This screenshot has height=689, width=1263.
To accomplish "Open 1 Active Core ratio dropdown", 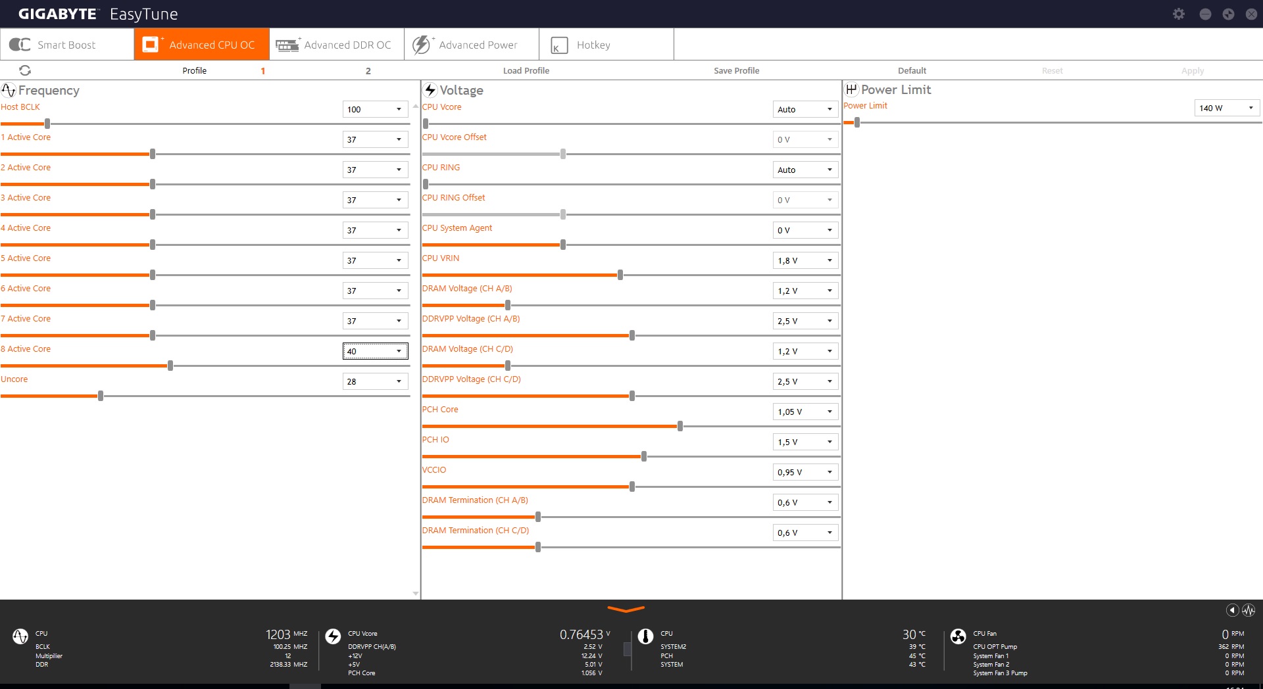I will point(375,139).
